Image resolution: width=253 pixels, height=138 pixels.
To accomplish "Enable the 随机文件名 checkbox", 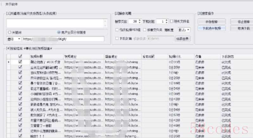I will (172, 21).
